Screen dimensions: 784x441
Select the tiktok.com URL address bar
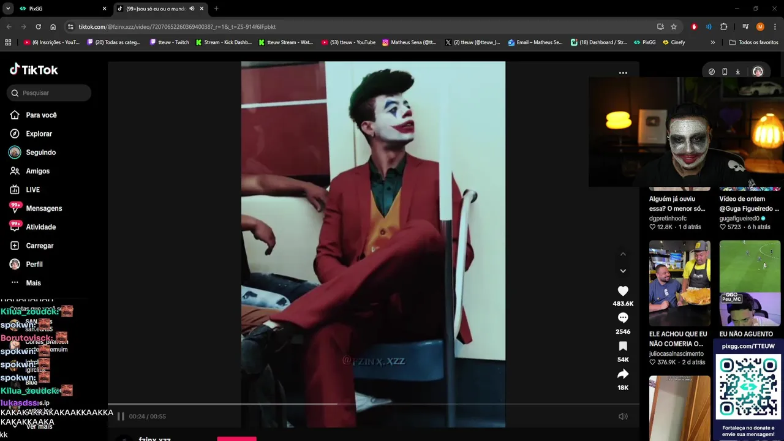pos(177,27)
